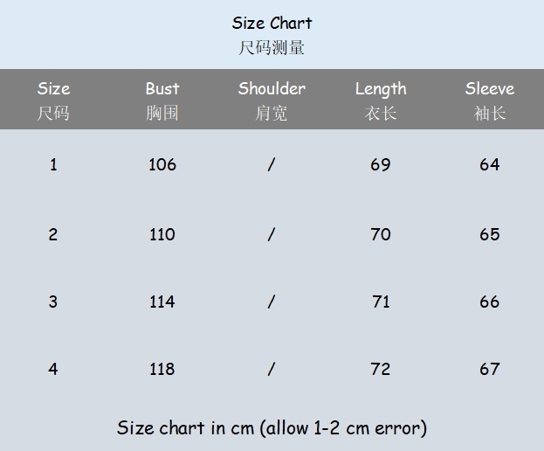
Task: Select bust value 110
Action: [x=162, y=234]
